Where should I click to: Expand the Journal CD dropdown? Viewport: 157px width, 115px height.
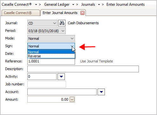coord(55,23)
